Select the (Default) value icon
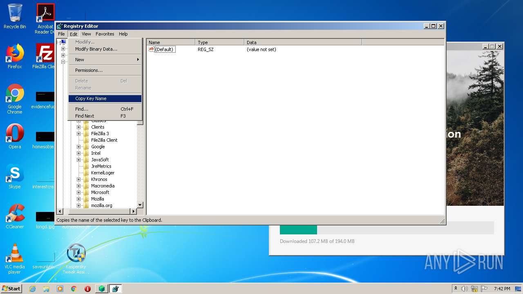 pos(151,49)
